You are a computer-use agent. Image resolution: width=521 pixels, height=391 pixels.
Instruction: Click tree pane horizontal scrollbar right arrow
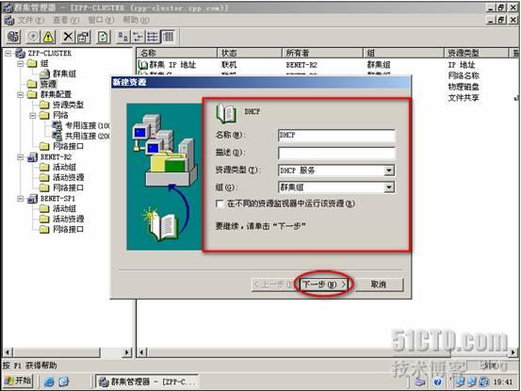[x=127, y=351]
